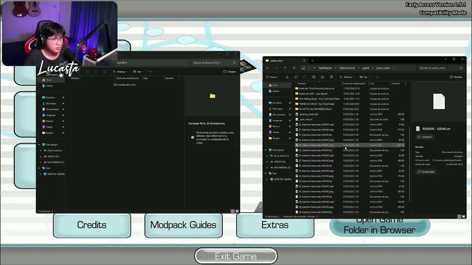The image size is (472, 265).
Task: Click the monitor icon in packs_voice address bar
Action: coord(303,68)
